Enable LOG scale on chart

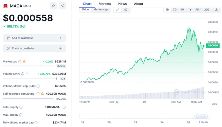click(x=206, y=10)
